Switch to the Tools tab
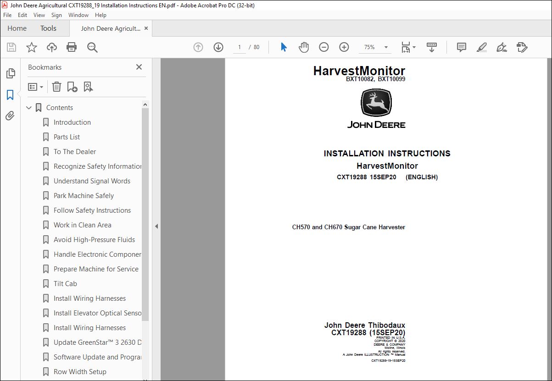552x381 pixels. tap(48, 28)
